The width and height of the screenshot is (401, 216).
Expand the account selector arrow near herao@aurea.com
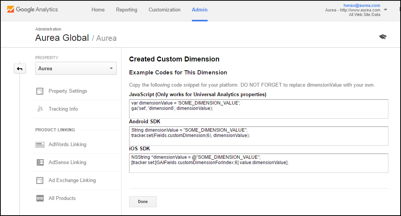click(385, 10)
